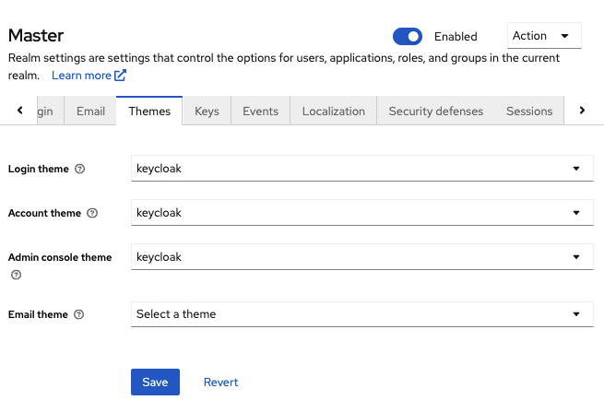Expand the Admin console theme dropdown
Image resolution: width=604 pixels, height=412 pixels.
tap(362, 257)
